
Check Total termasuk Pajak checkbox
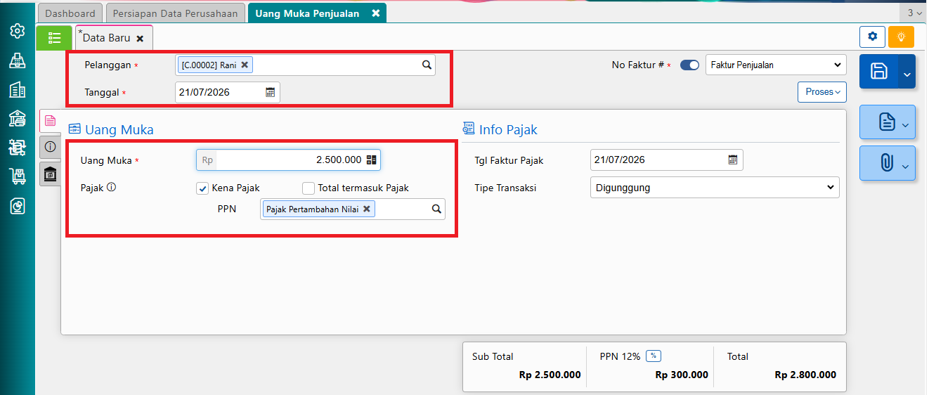click(x=308, y=188)
